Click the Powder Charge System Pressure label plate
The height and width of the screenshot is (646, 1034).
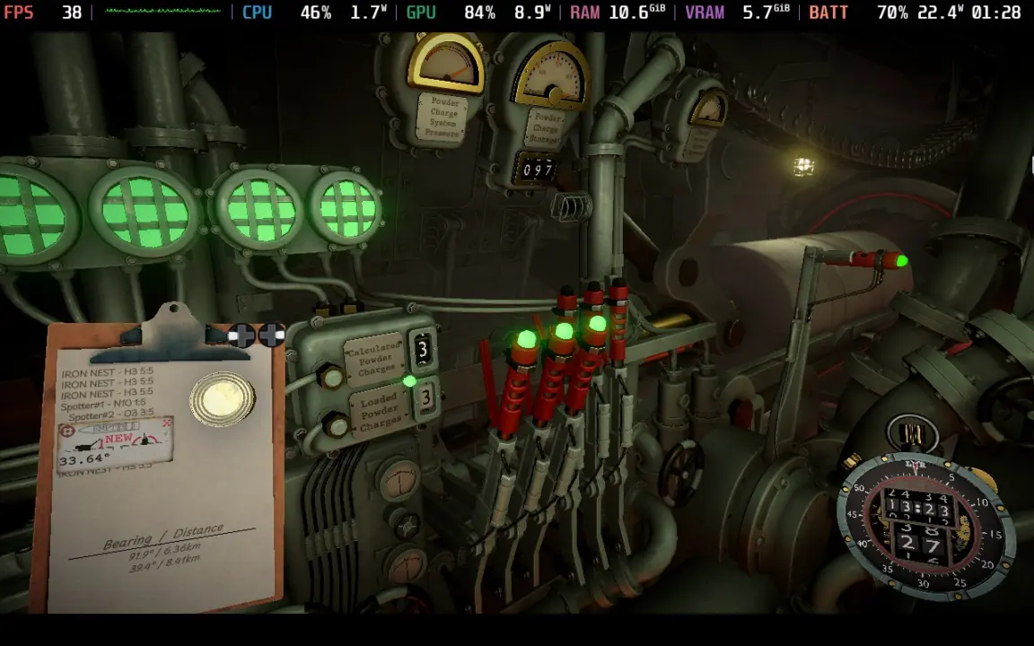point(443,118)
